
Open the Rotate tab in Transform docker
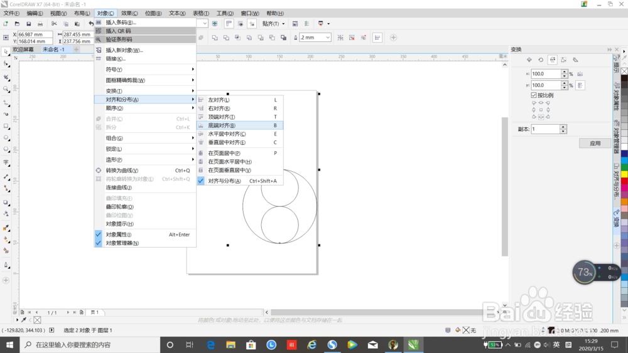pos(541,60)
